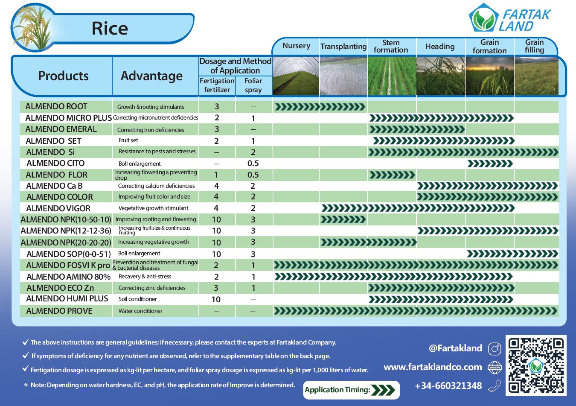Click the ALMENDO ROOT timing arrow bar
The image size is (576, 406).
320,107
